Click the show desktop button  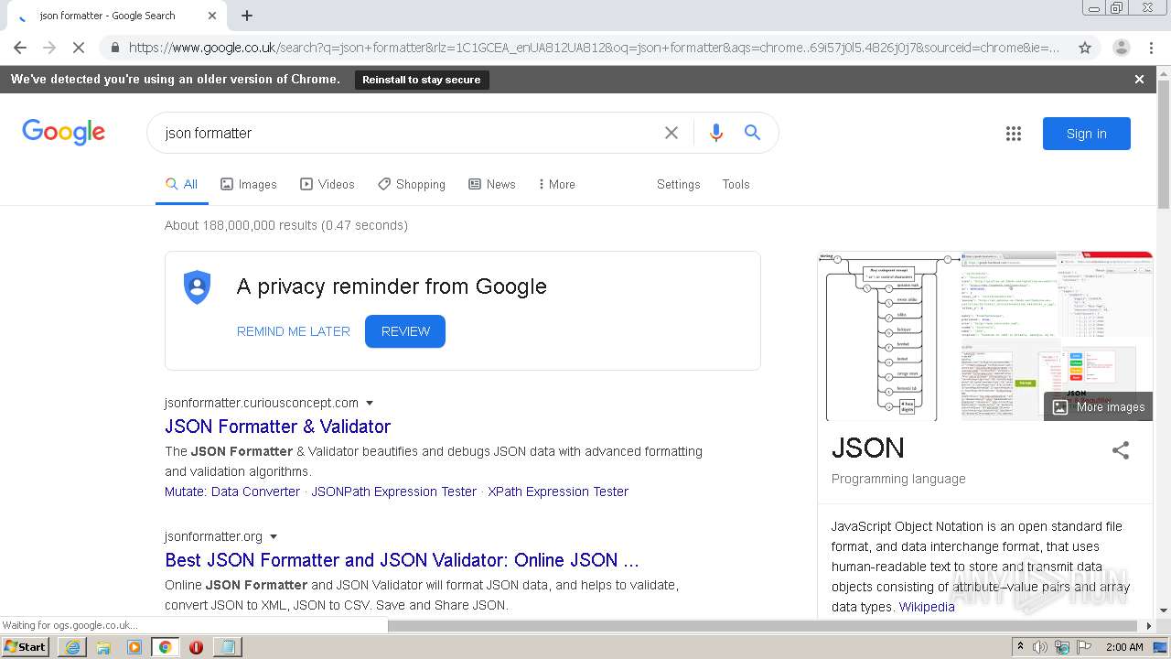[1160, 647]
